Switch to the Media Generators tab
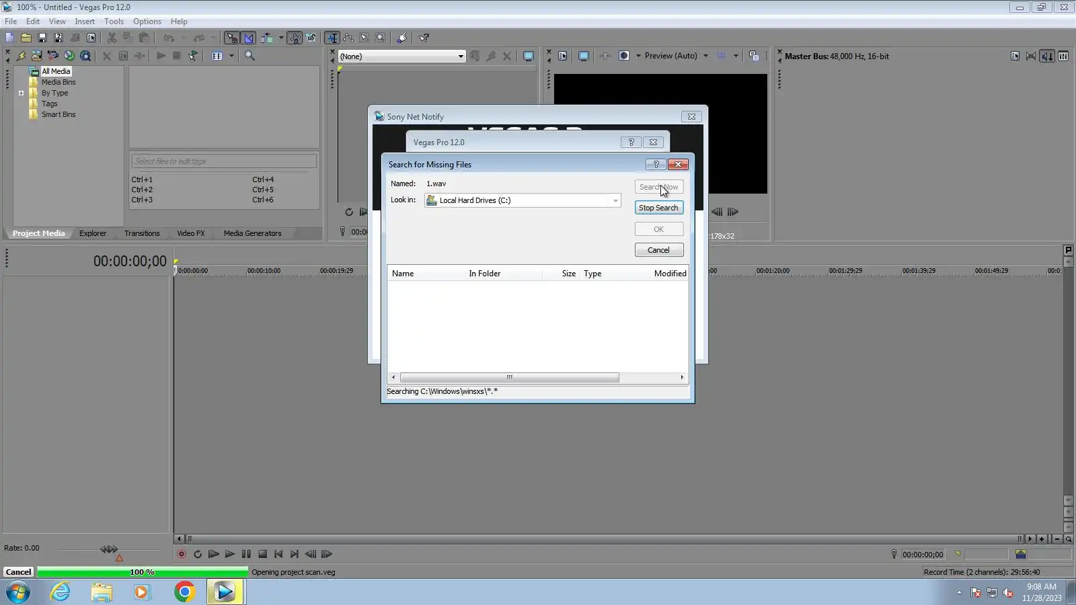The height and width of the screenshot is (605, 1076). (253, 233)
